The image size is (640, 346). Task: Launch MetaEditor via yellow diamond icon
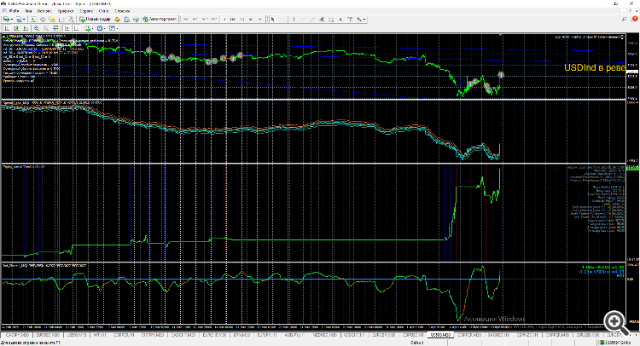click(x=117, y=19)
